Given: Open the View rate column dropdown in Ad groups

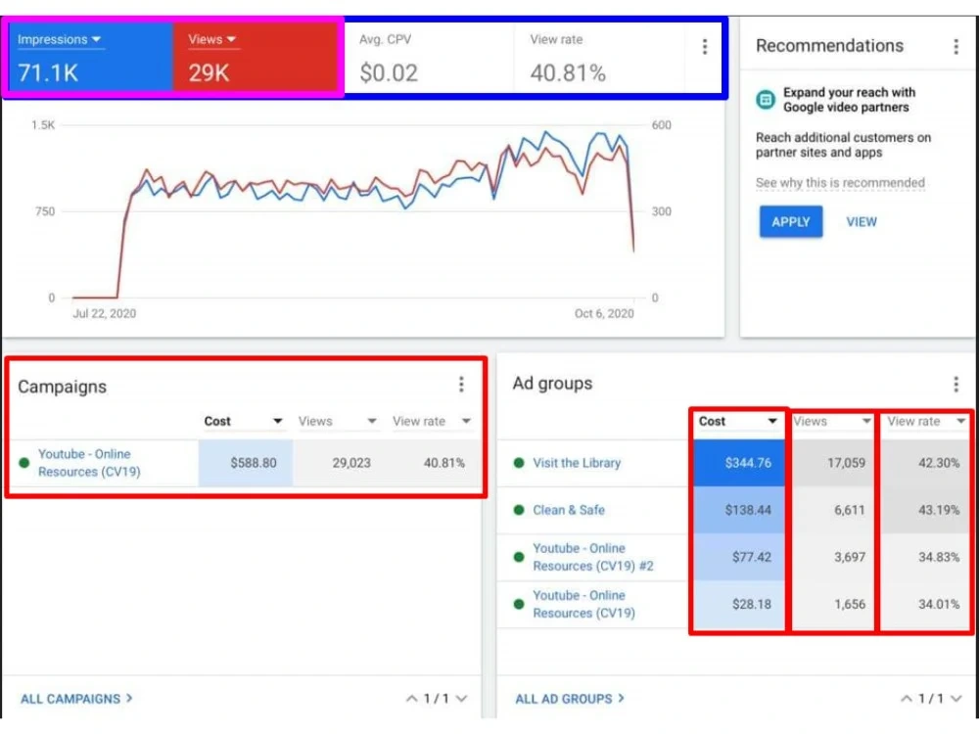Looking at the screenshot, I should coord(961,421).
